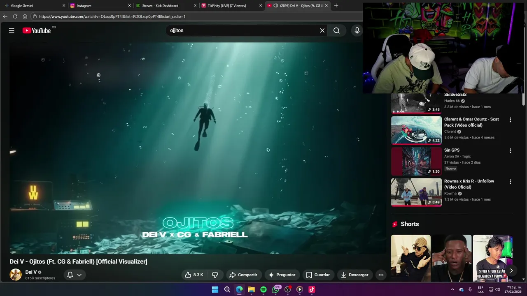Open Dei V channel avatar
The height and width of the screenshot is (296, 527).
pyautogui.click(x=16, y=275)
